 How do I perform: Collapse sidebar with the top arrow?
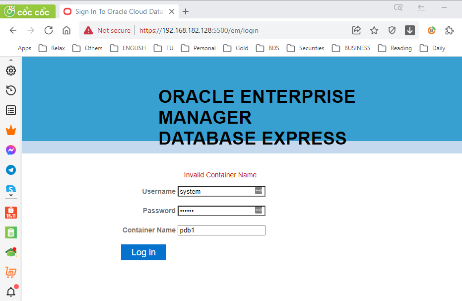(x=11, y=60)
